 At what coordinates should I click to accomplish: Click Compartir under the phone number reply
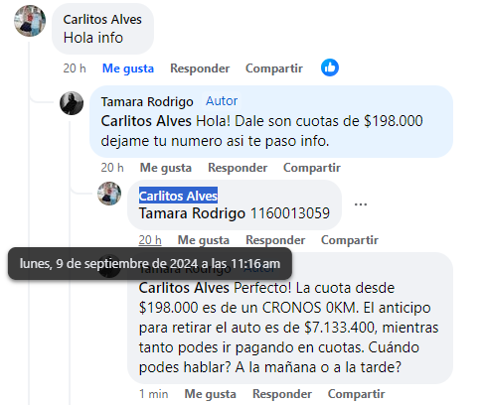(x=350, y=240)
